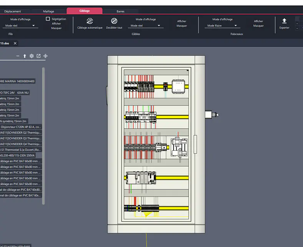303x247 pixels.
Task: Close the .dos document tab
Action: point(15,43)
